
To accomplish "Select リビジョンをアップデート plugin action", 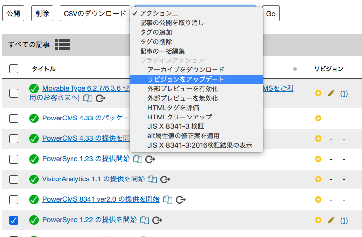I will pos(196,79).
